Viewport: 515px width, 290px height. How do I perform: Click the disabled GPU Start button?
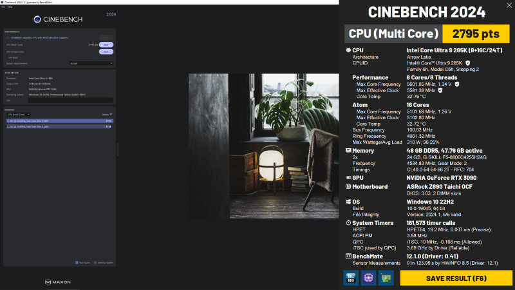pos(106,37)
